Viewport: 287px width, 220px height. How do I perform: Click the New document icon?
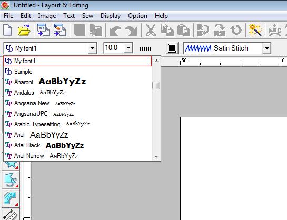8,30
